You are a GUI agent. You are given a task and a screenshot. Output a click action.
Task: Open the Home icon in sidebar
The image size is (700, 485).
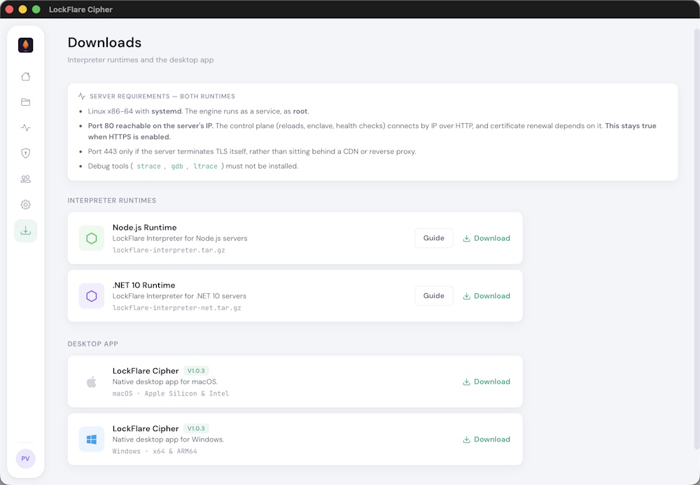(25, 77)
